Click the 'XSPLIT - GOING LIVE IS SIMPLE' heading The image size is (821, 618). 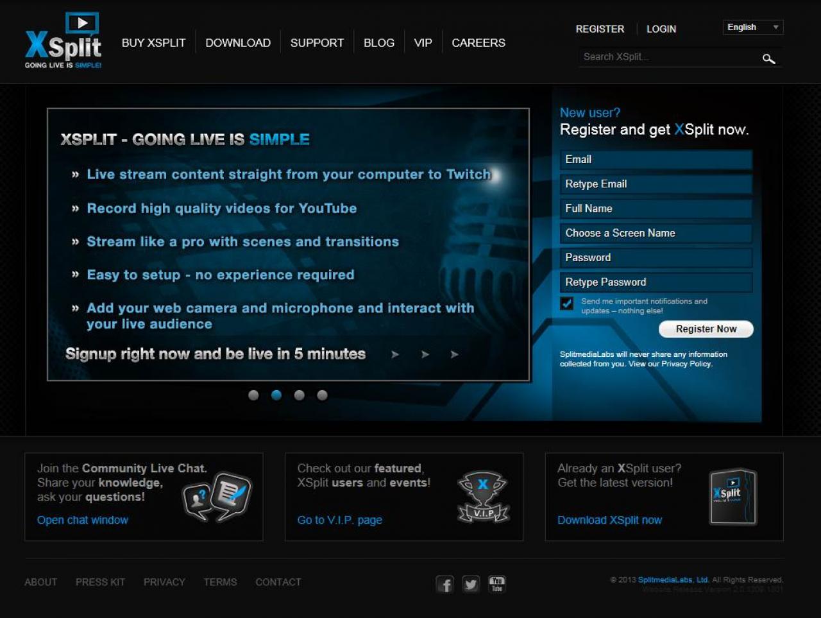[185, 139]
